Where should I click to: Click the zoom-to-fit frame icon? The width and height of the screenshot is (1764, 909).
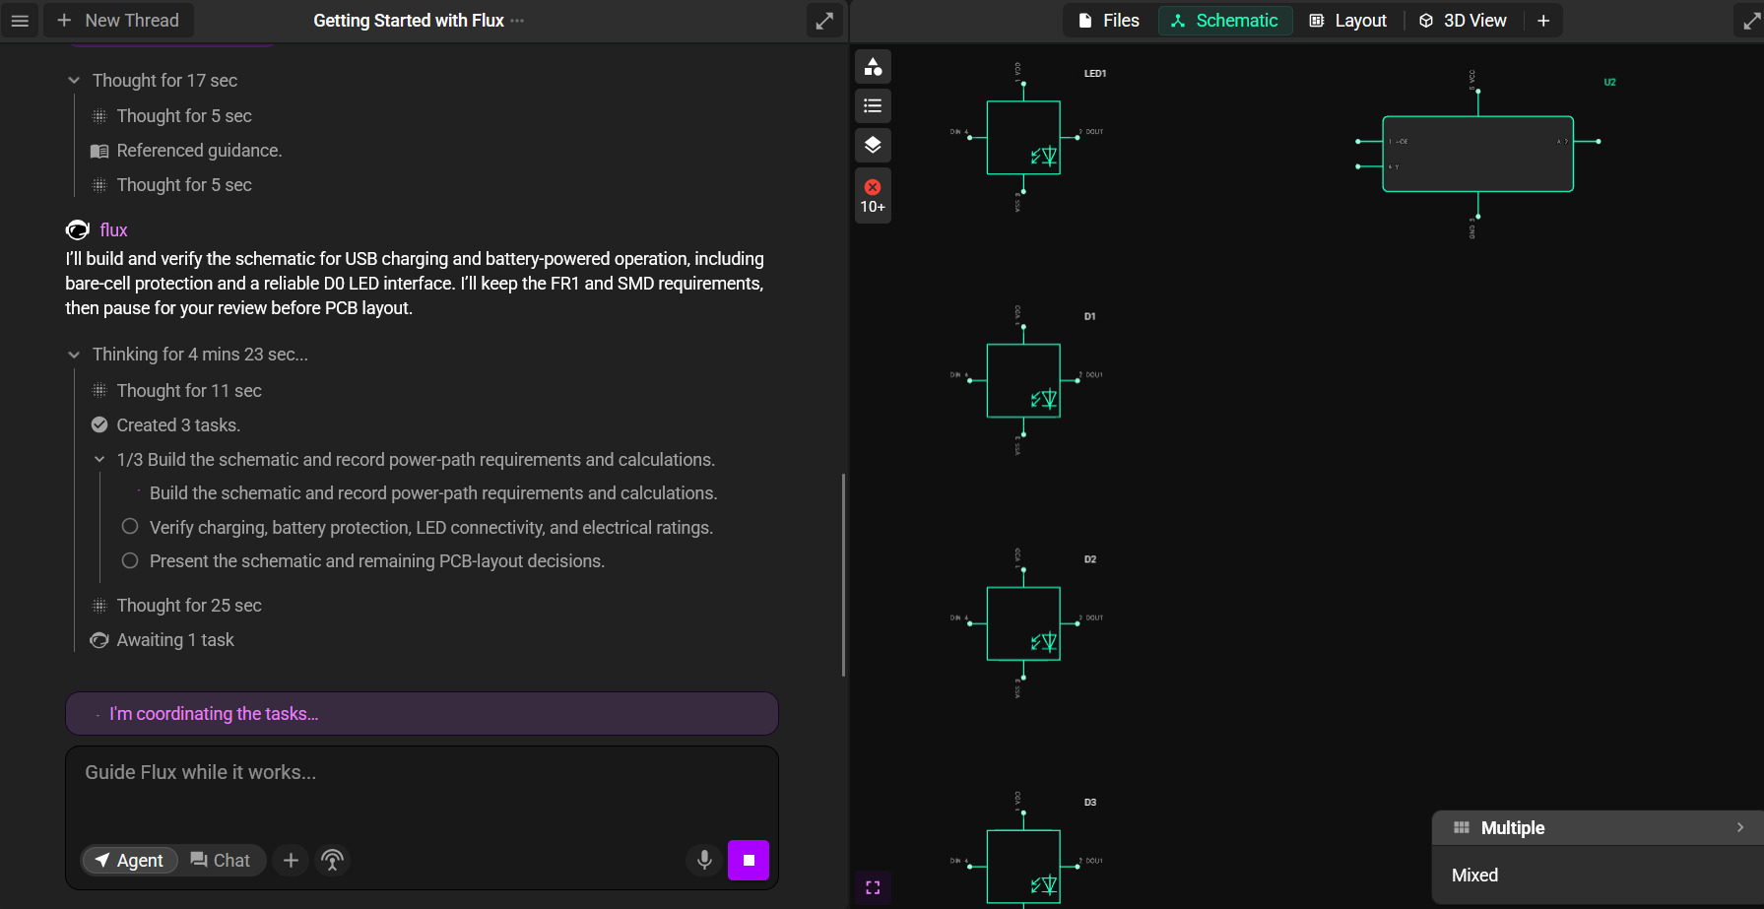pyautogui.click(x=873, y=887)
